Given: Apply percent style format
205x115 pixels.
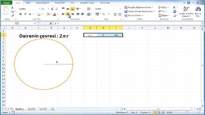Looking at the screenshot, I should pyautogui.click(x=104, y=14).
